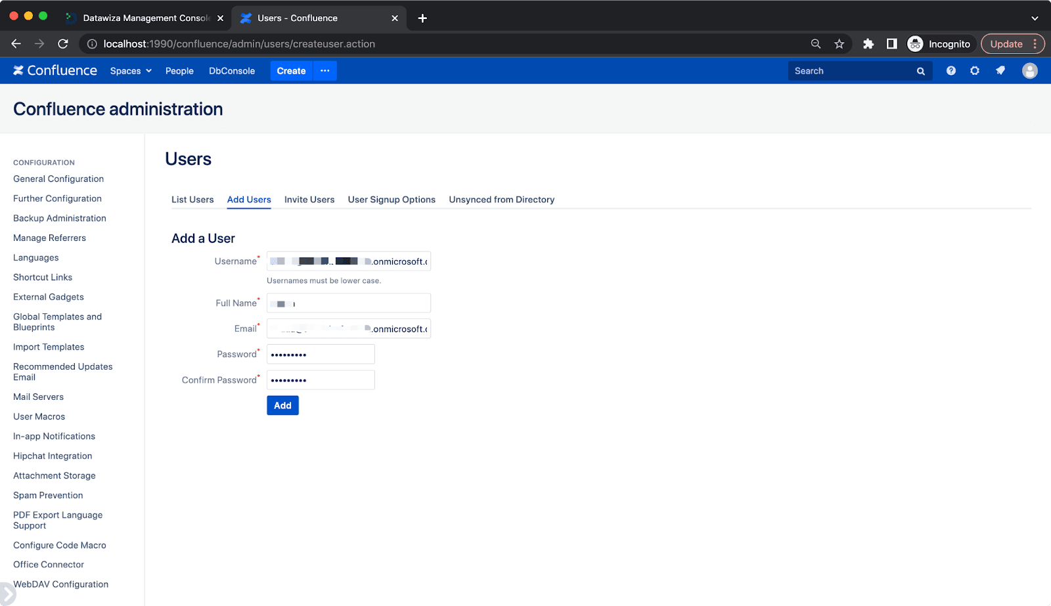Screen dimensions: 1051x606
Task: Switch to User Signup Options tab
Action: (x=391, y=200)
